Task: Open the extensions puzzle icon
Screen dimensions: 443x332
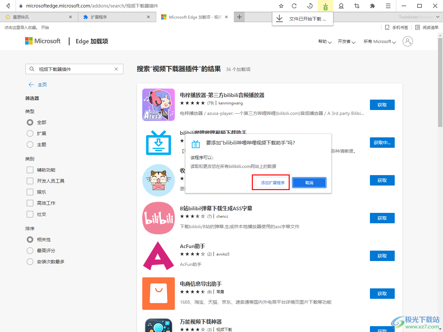Action: point(373,6)
